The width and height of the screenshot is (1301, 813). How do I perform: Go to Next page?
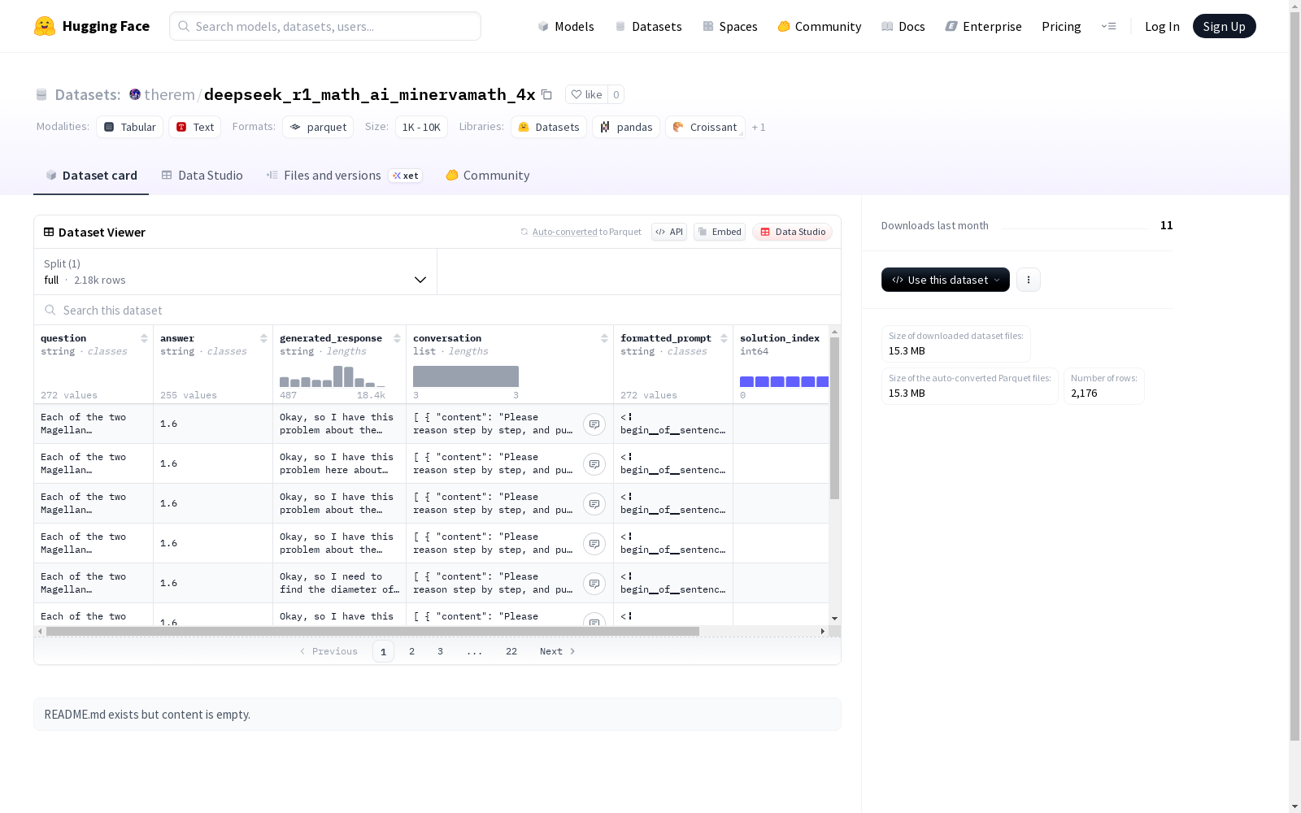[x=558, y=651]
